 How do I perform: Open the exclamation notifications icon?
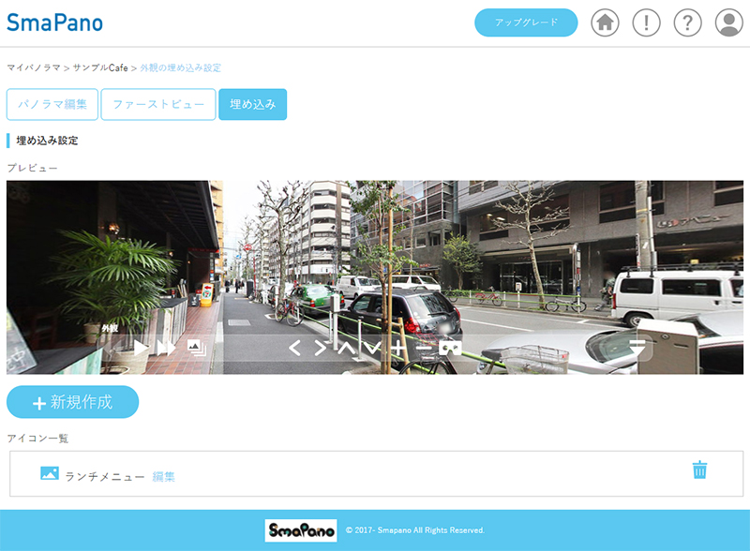tap(646, 22)
